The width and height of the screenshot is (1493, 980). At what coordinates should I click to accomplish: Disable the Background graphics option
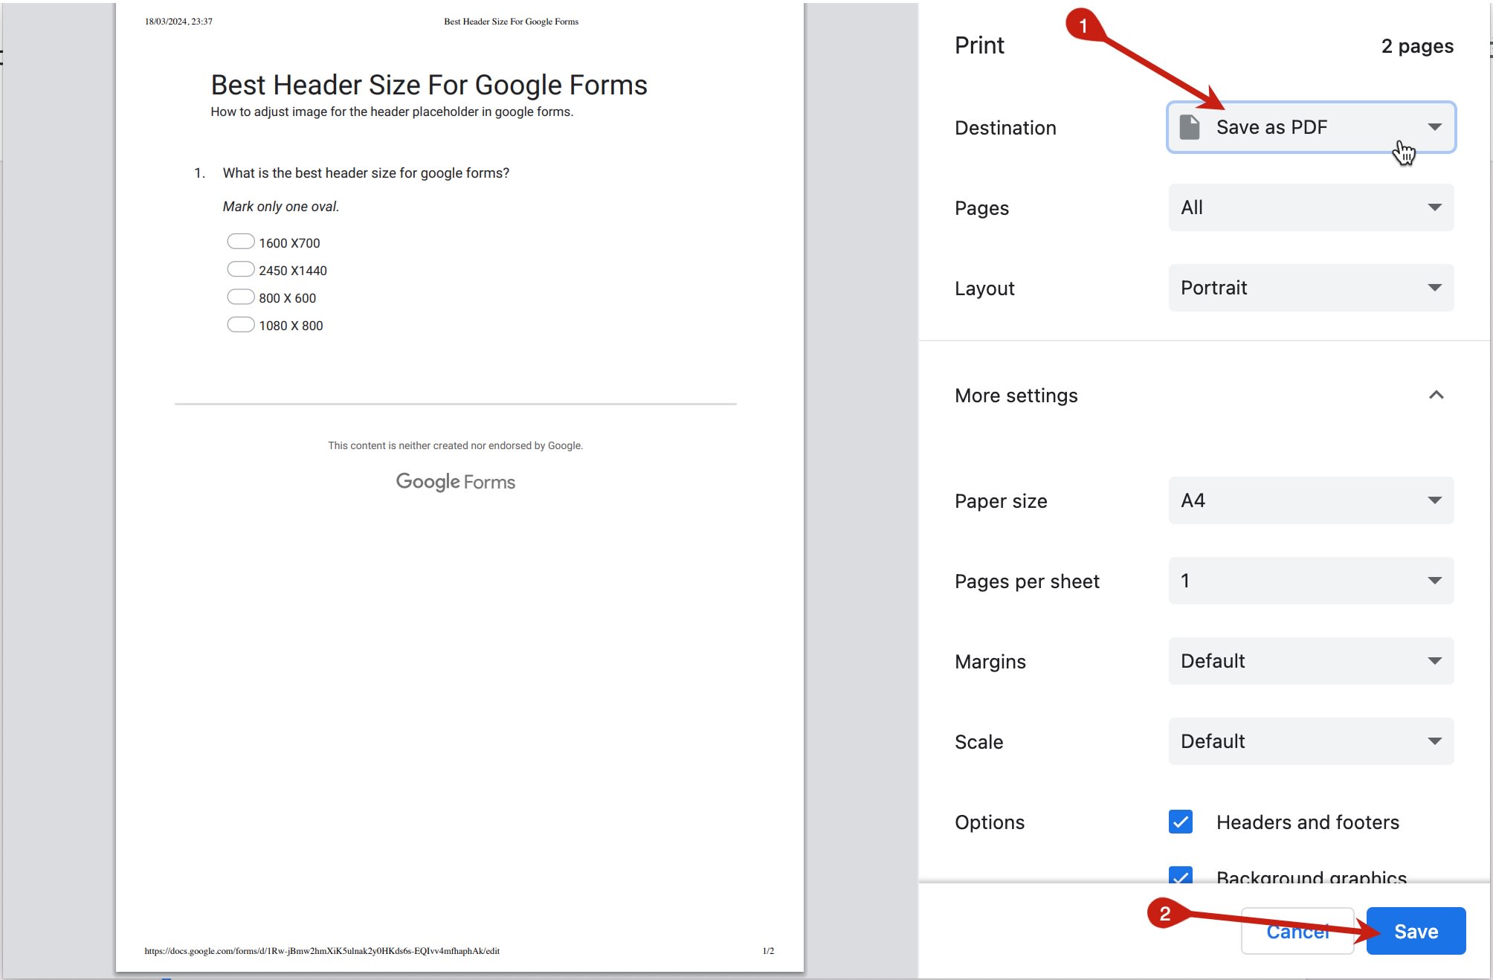(1179, 877)
